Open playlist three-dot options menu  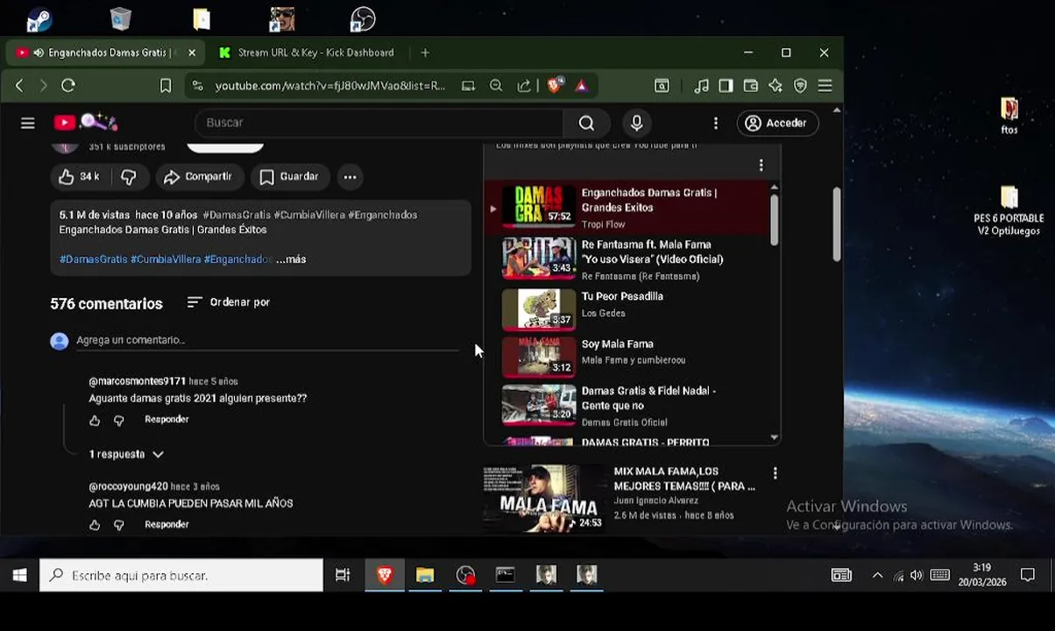tap(761, 165)
